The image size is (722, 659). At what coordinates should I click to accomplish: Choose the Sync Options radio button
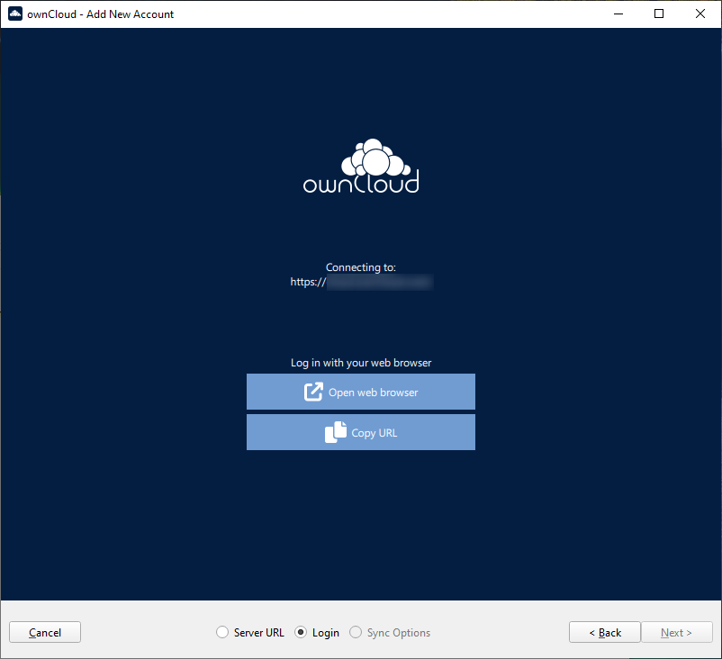tap(356, 633)
